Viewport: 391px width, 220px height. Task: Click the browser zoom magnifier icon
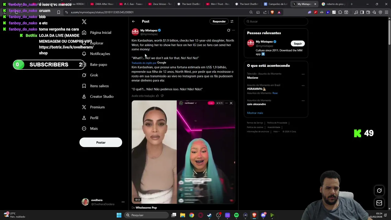251,12
